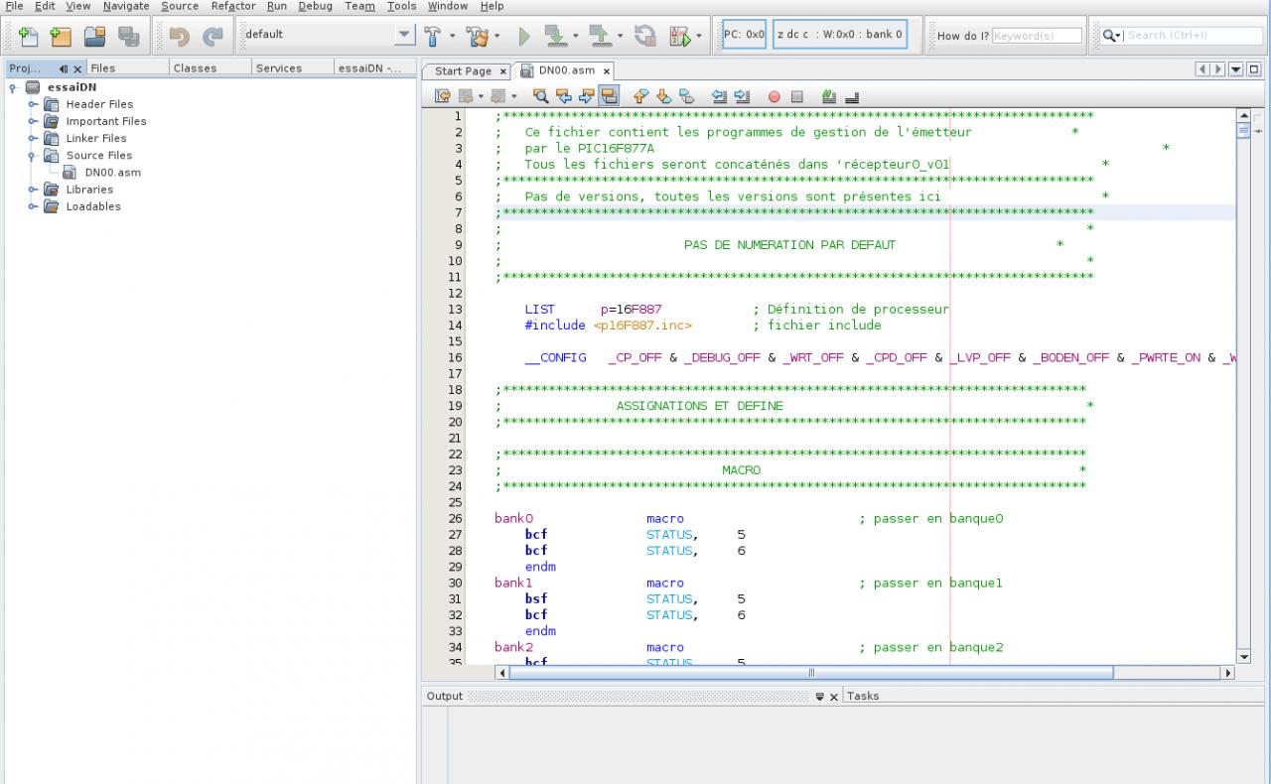Open the Refactor menu

[x=233, y=6]
